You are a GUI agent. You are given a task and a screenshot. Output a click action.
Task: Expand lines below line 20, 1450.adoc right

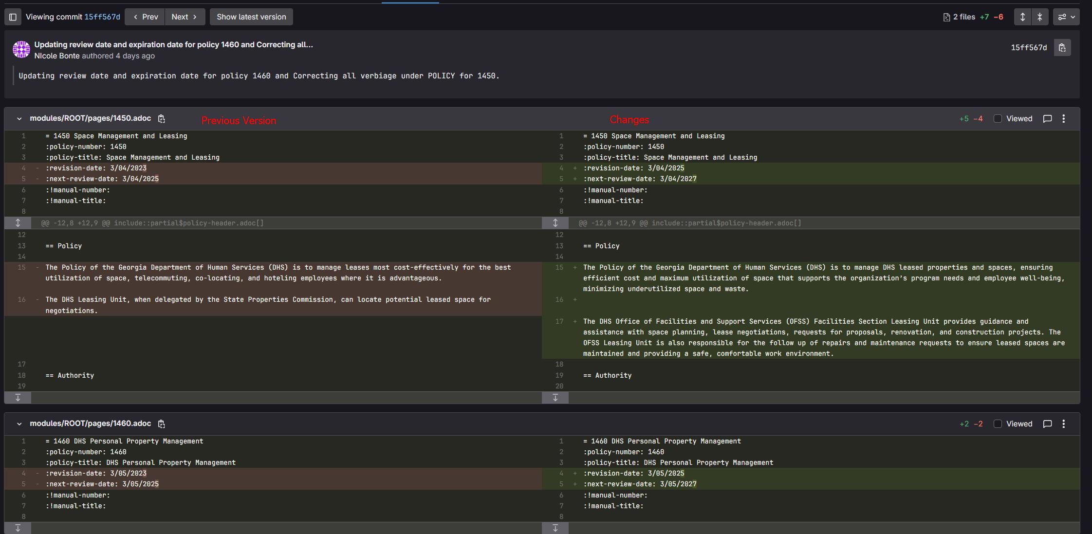coord(555,398)
